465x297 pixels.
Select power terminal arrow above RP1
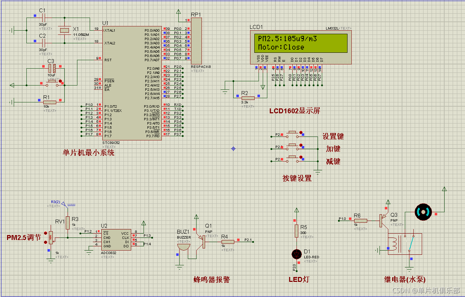(x=178, y=12)
